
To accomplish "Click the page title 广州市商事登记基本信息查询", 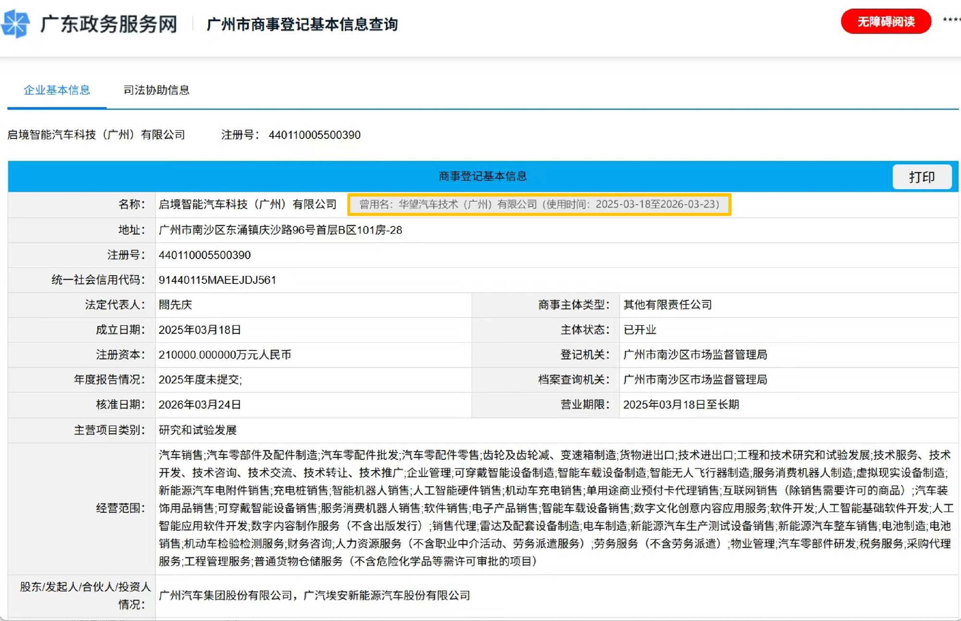I will point(302,25).
